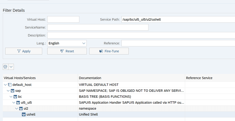
Task: Collapse the bc tree node
Action: click(11, 97)
